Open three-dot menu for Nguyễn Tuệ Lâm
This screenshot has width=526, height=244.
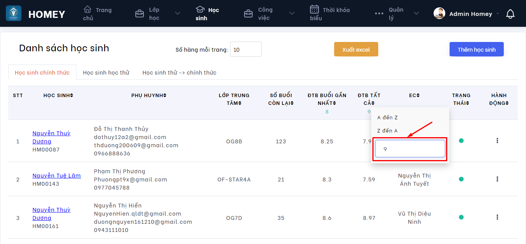[497, 179]
